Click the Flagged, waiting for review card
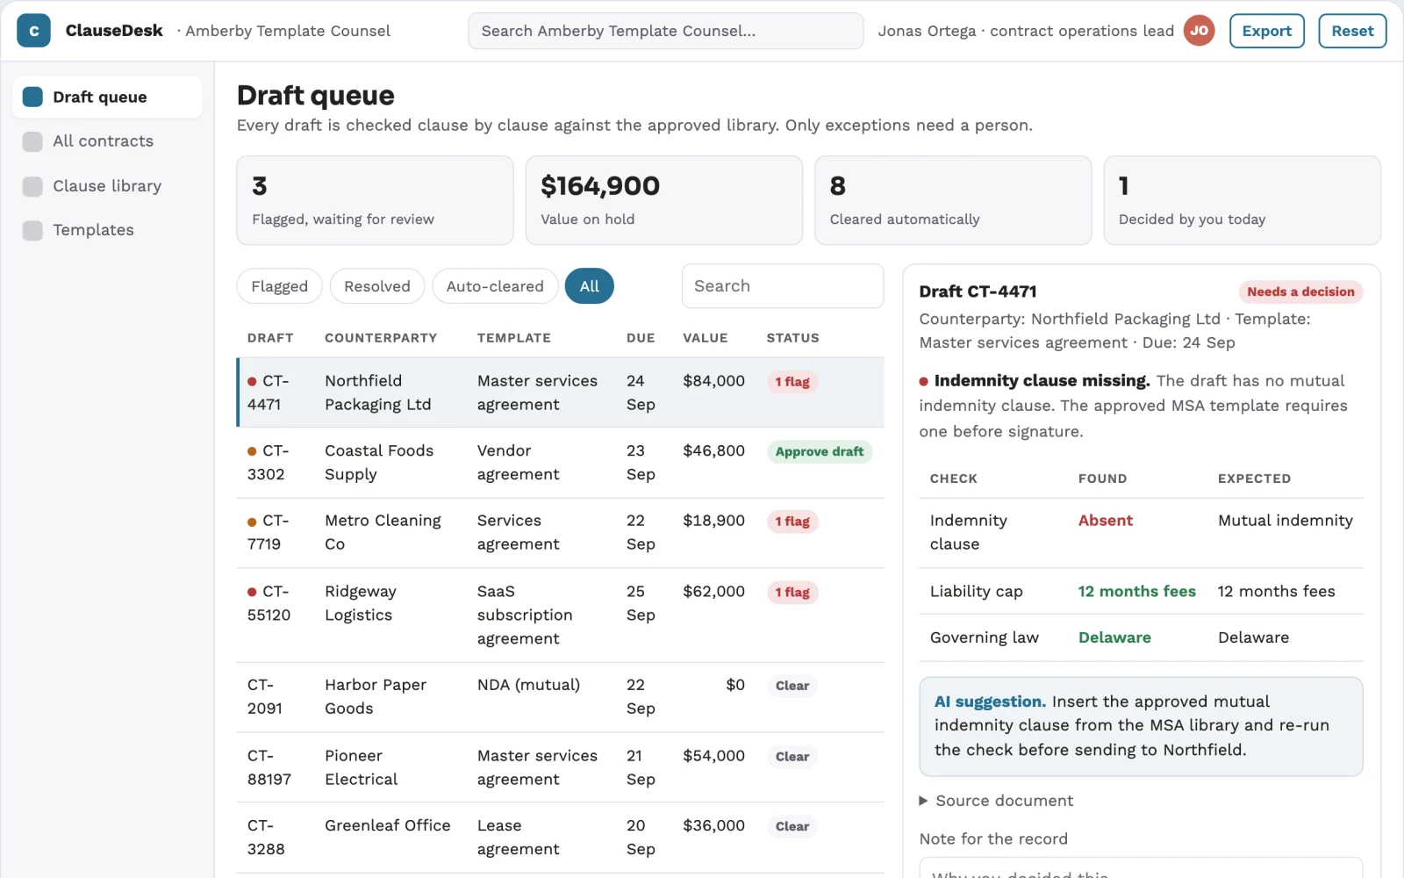The width and height of the screenshot is (1404, 878). 375,200
